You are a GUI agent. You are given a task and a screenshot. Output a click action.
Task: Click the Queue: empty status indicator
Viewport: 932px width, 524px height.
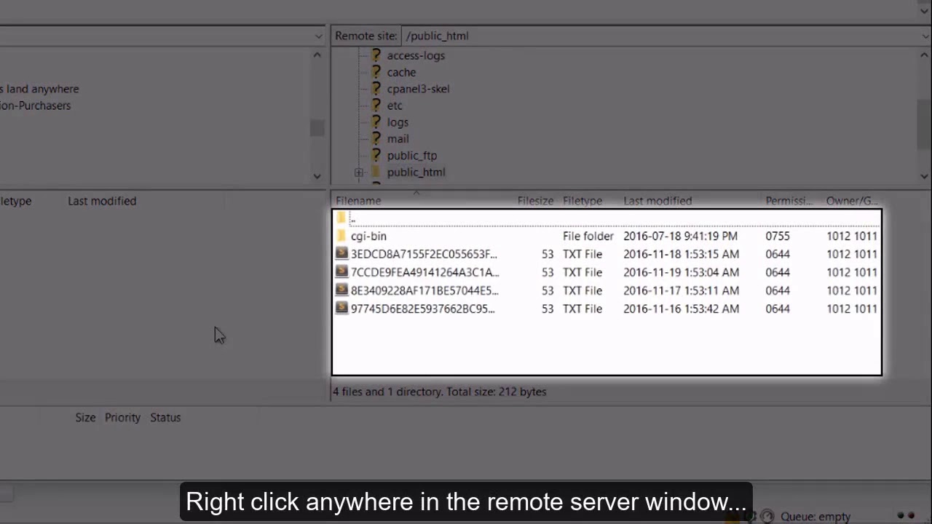[x=815, y=517]
